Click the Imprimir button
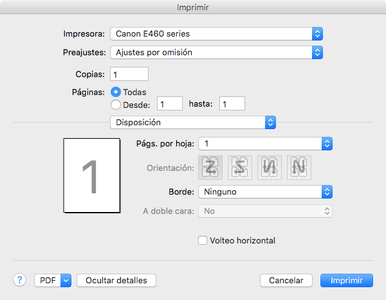 pos(347,280)
